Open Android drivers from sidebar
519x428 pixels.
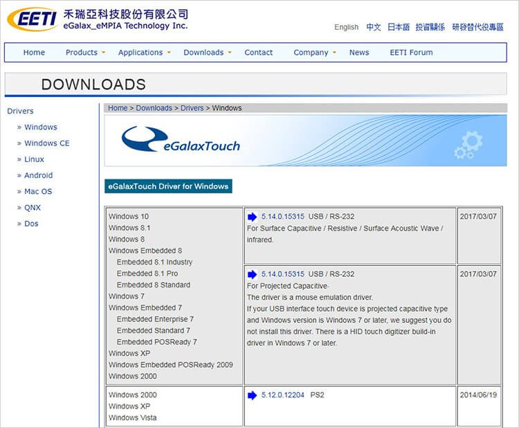[x=38, y=175]
